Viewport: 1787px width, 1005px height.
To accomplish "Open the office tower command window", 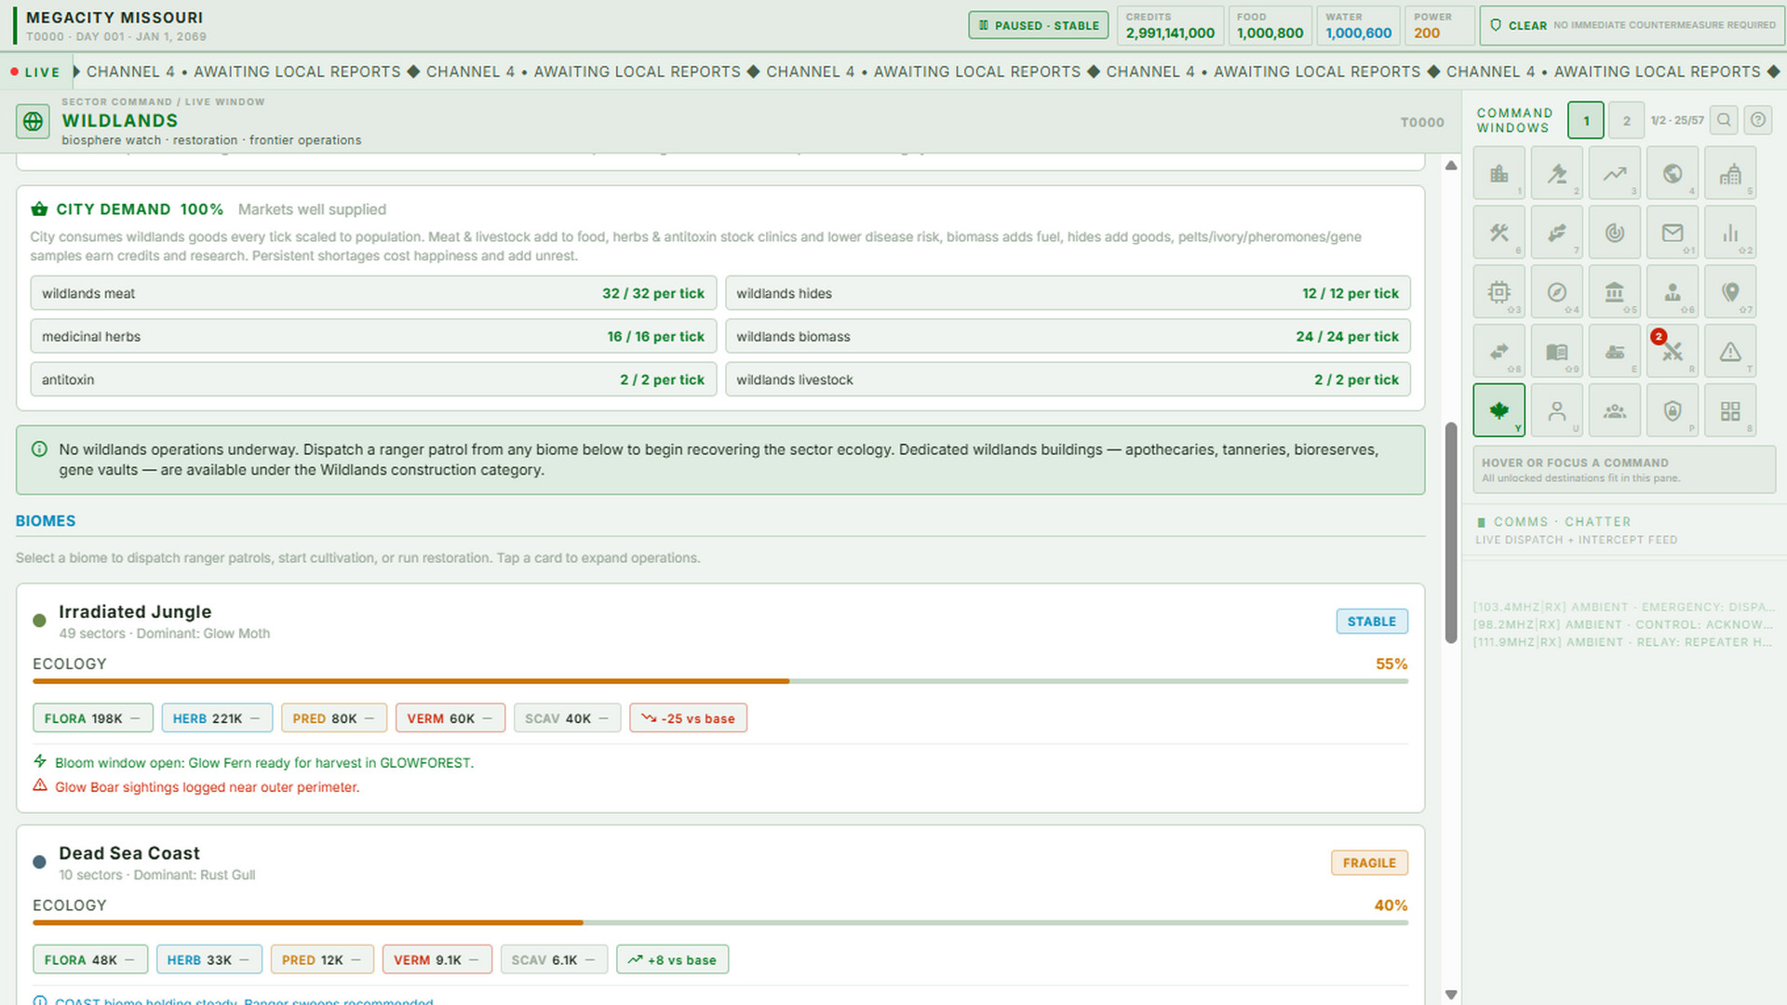I will [1729, 173].
